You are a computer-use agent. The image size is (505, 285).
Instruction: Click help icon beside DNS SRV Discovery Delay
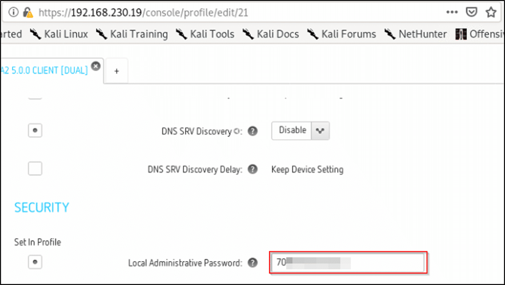pyautogui.click(x=252, y=169)
